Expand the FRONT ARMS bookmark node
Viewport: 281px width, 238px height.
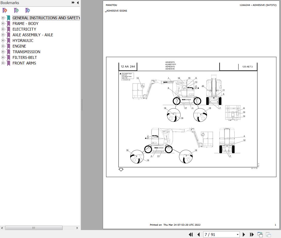point(3,63)
